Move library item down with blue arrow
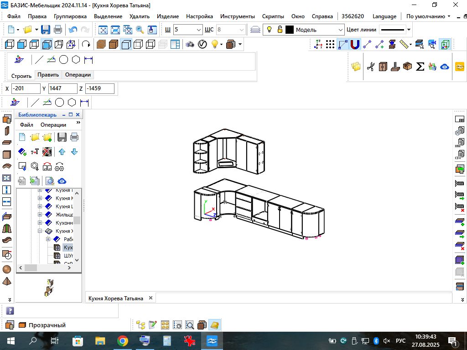Viewport: 467px width, 350px height. click(x=74, y=152)
